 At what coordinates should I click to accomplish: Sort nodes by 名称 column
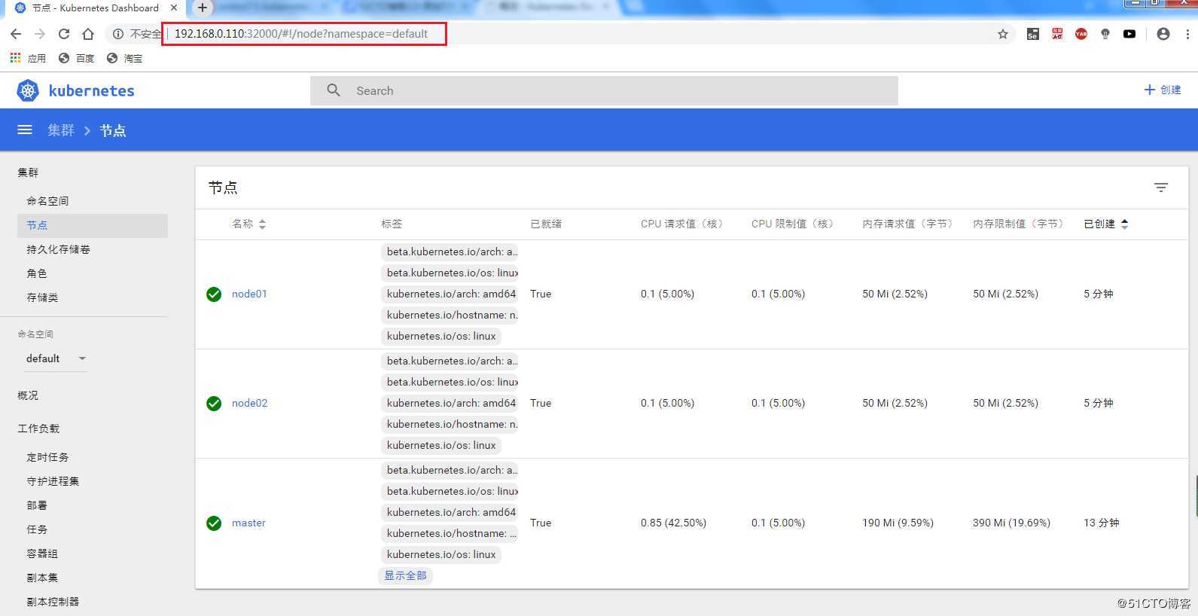tap(248, 224)
